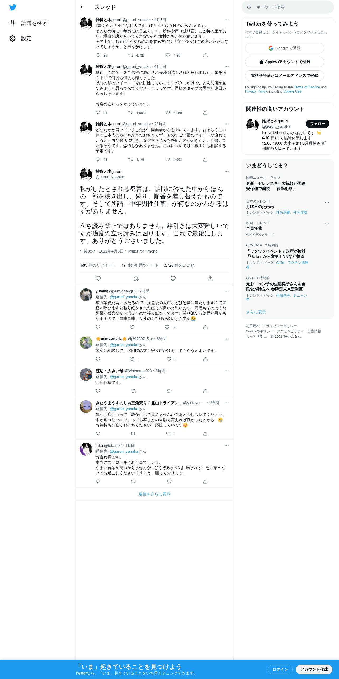Reply to the main tweet using the bubble icon
The image size is (339, 679).
click(x=98, y=278)
